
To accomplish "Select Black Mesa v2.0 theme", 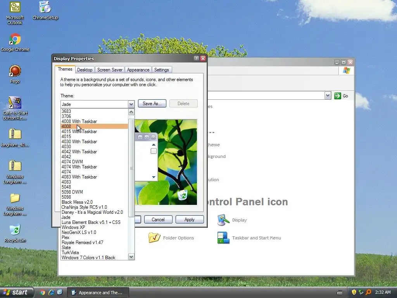I will 95,202.
